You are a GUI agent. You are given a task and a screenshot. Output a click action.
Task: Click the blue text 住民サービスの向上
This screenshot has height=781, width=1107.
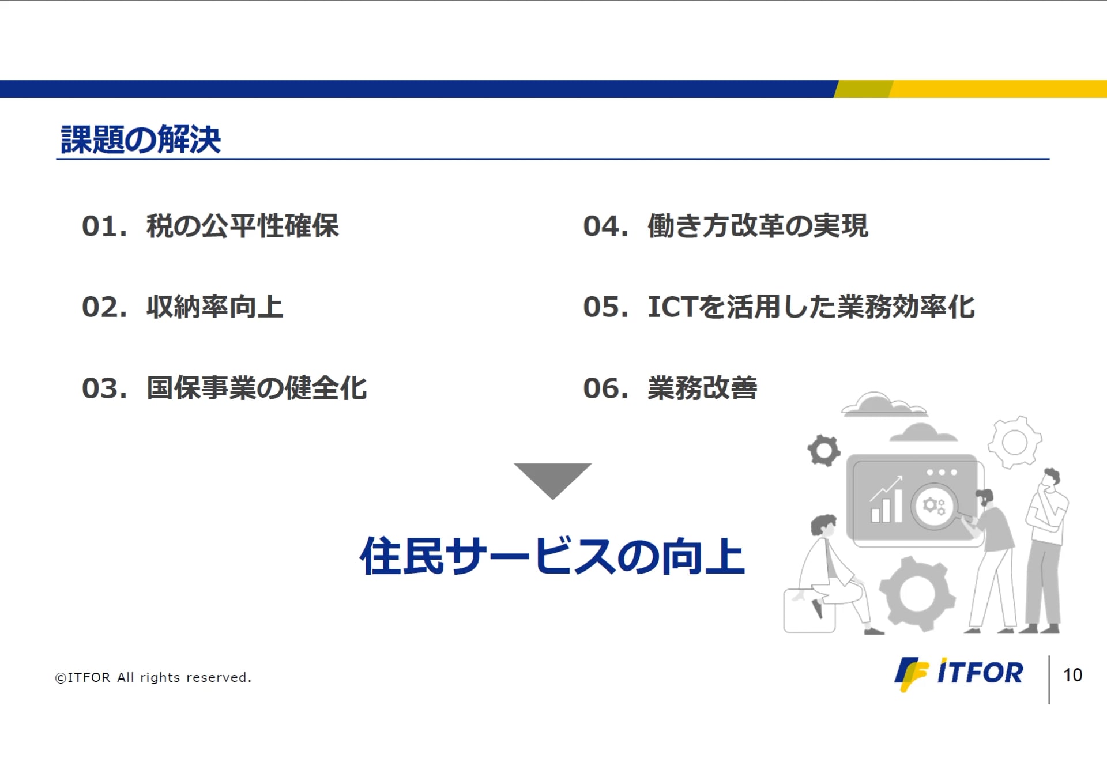(x=552, y=556)
